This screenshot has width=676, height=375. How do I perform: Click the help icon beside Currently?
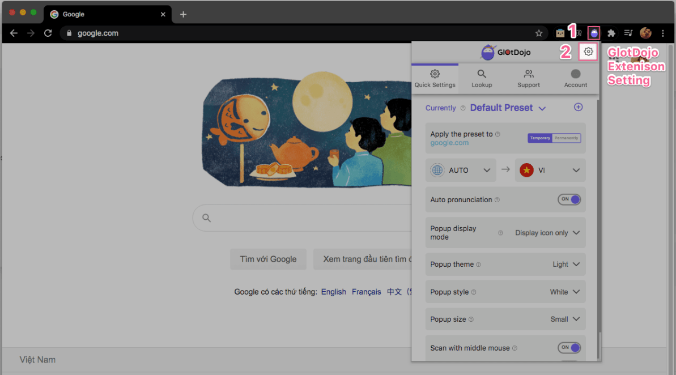click(x=463, y=108)
